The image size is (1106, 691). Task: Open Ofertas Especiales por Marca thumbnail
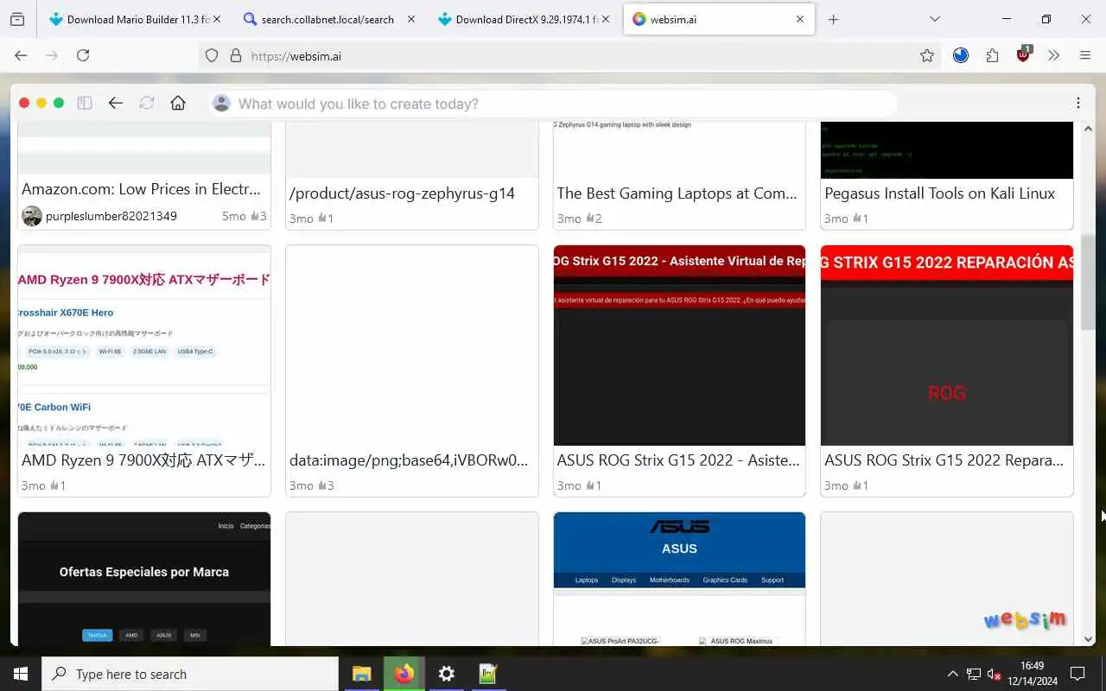(x=144, y=579)
